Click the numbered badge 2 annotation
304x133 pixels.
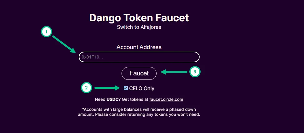87,88
